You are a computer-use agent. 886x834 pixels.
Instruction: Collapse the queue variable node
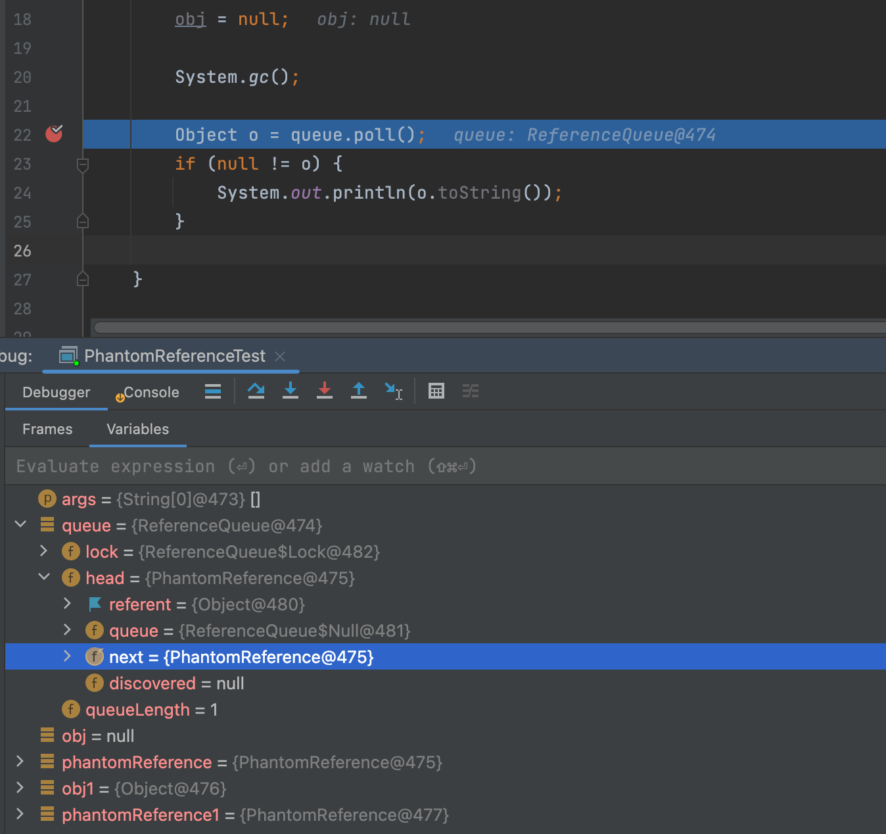(x=20, y=524)
